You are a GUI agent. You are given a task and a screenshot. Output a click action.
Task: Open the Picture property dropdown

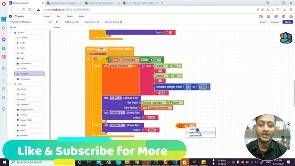coord(176,102)
